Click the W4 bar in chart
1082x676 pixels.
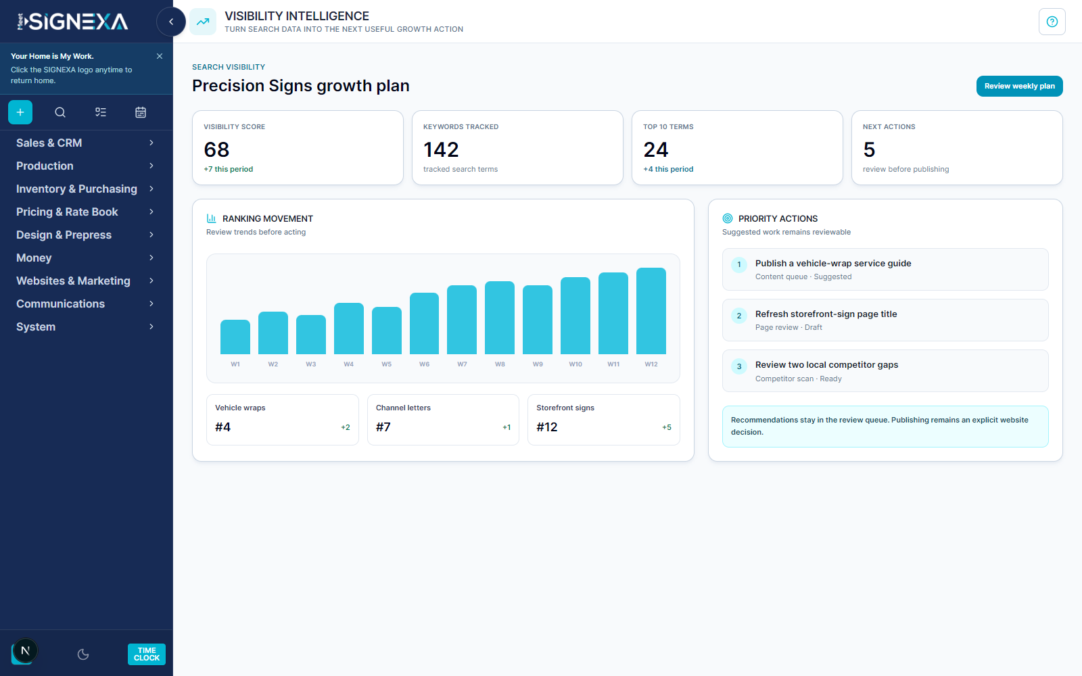coord(349,329)
